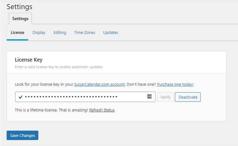Viewport: 238px width, 146px height.
Task: Click the 'This is a lifetime license' message
Action: pyautogui.click(x=51, y=110)
